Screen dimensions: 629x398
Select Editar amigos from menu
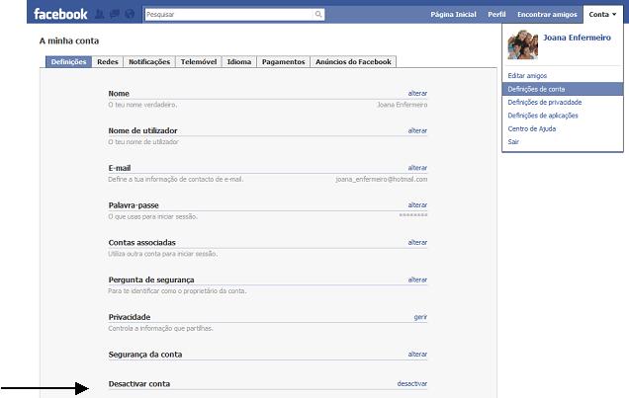point(527,76)
